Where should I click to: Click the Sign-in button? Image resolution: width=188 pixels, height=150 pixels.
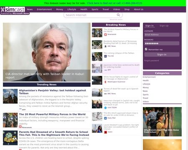click(162, 55)
